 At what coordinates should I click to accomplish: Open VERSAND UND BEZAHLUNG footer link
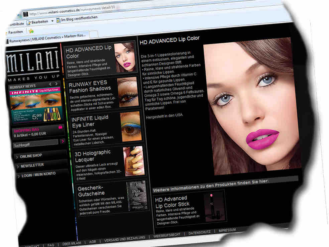(x=125, y=238)
